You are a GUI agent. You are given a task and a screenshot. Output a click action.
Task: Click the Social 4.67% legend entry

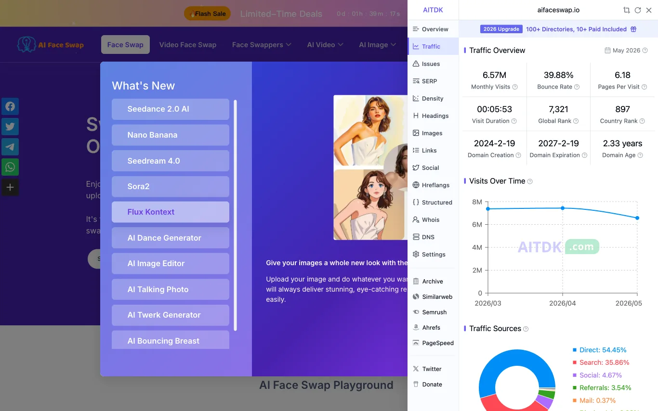click(597, 375)
